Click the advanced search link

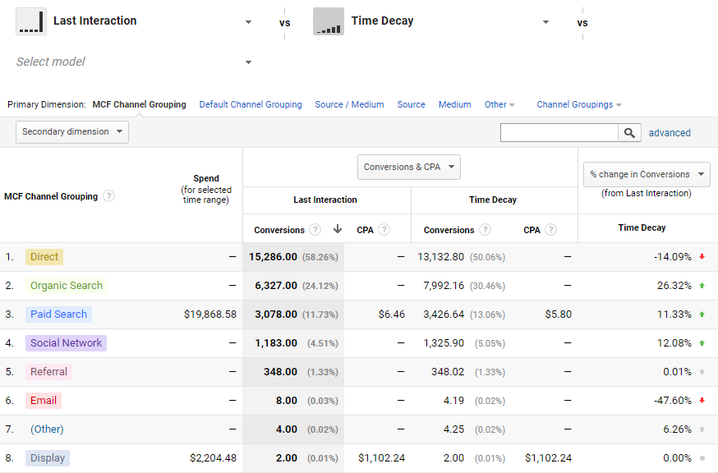click(x=670, y=133)
